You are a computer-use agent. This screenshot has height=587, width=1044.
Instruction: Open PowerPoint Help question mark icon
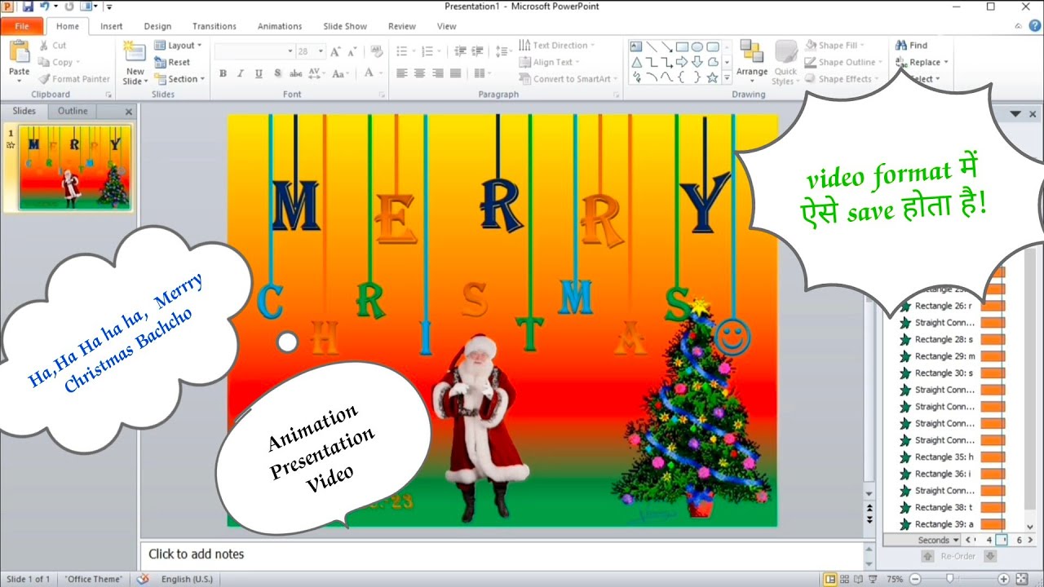(1035, 26)
